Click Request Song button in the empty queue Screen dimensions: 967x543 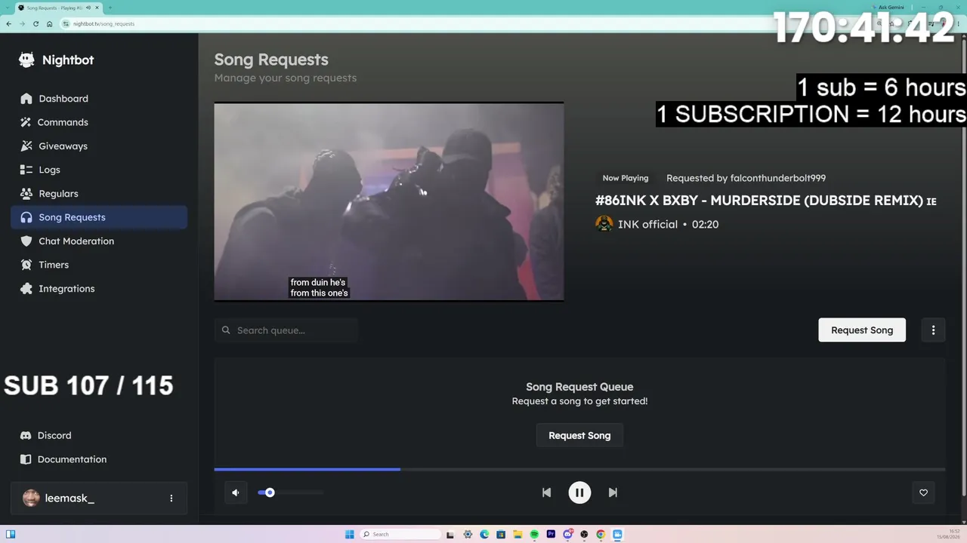click(x=579, y=436)
